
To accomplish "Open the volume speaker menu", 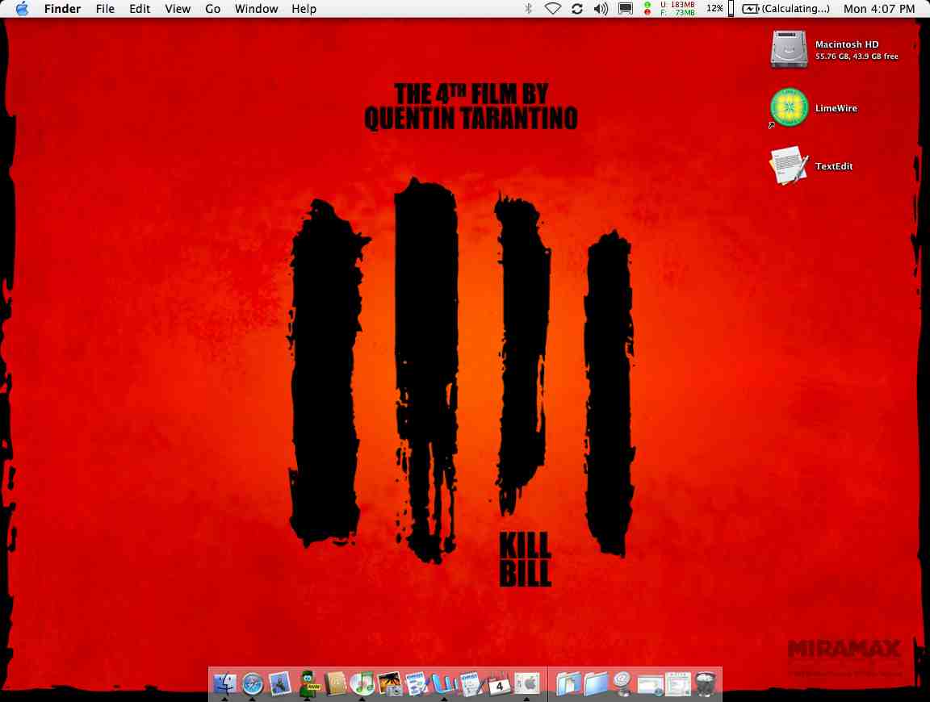I will pos(601,8).
